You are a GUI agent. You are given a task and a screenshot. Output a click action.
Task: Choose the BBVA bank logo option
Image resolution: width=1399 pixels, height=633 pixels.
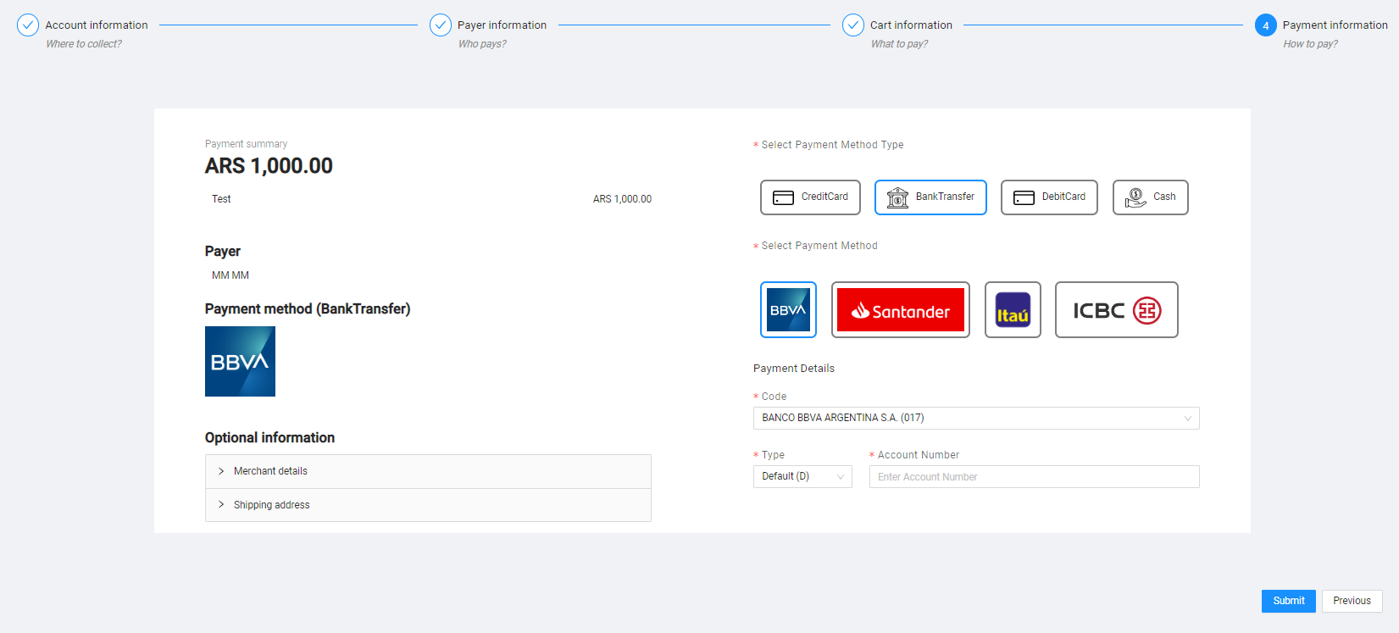(x=788, y=309)
